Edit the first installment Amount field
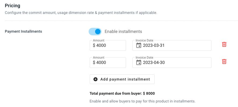 108,45
